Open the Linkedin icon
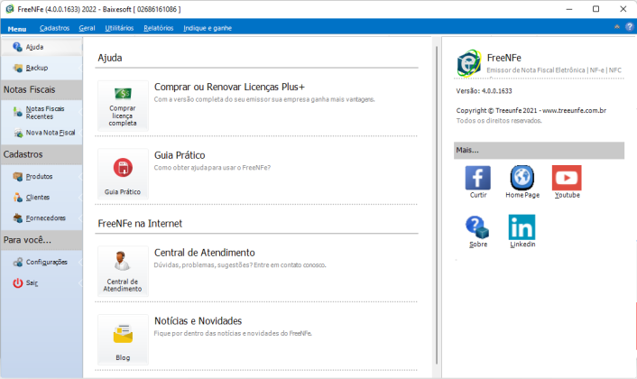 (522, 227)
